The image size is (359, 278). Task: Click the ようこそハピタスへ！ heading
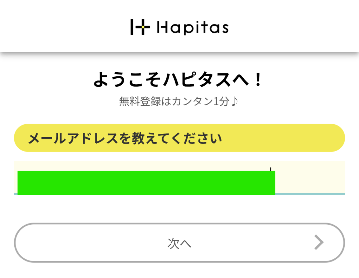click(x=178, y=80)
